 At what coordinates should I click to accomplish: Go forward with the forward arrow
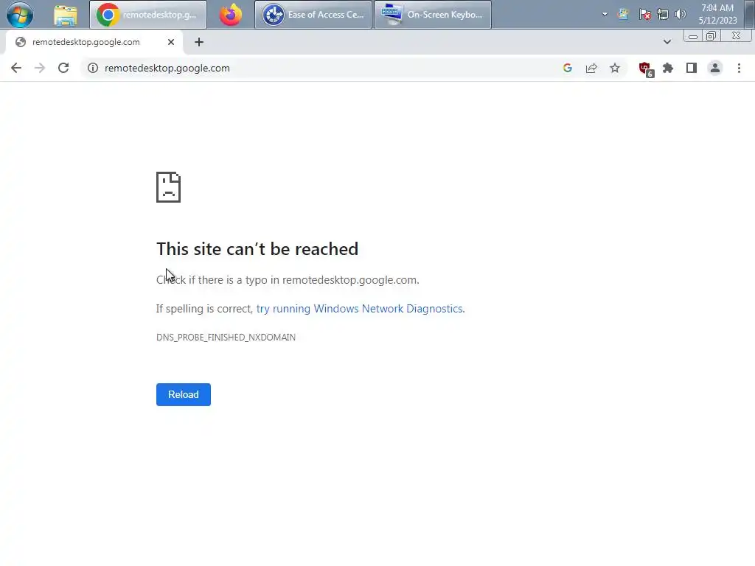point(40,68)
